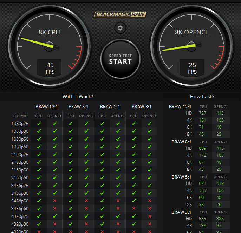This screenshot has height=233, width=241.
Task: Click the red cross for 3456p60 BRAW 8:1 OpenCL
Action: [x=86, y=208]
